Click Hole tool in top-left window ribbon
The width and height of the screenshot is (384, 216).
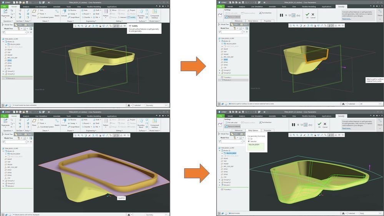84,10
